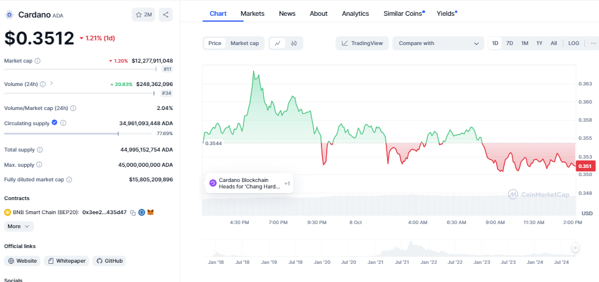
Task: Switch to candlestick chart view
Action: tap(294, 43)
